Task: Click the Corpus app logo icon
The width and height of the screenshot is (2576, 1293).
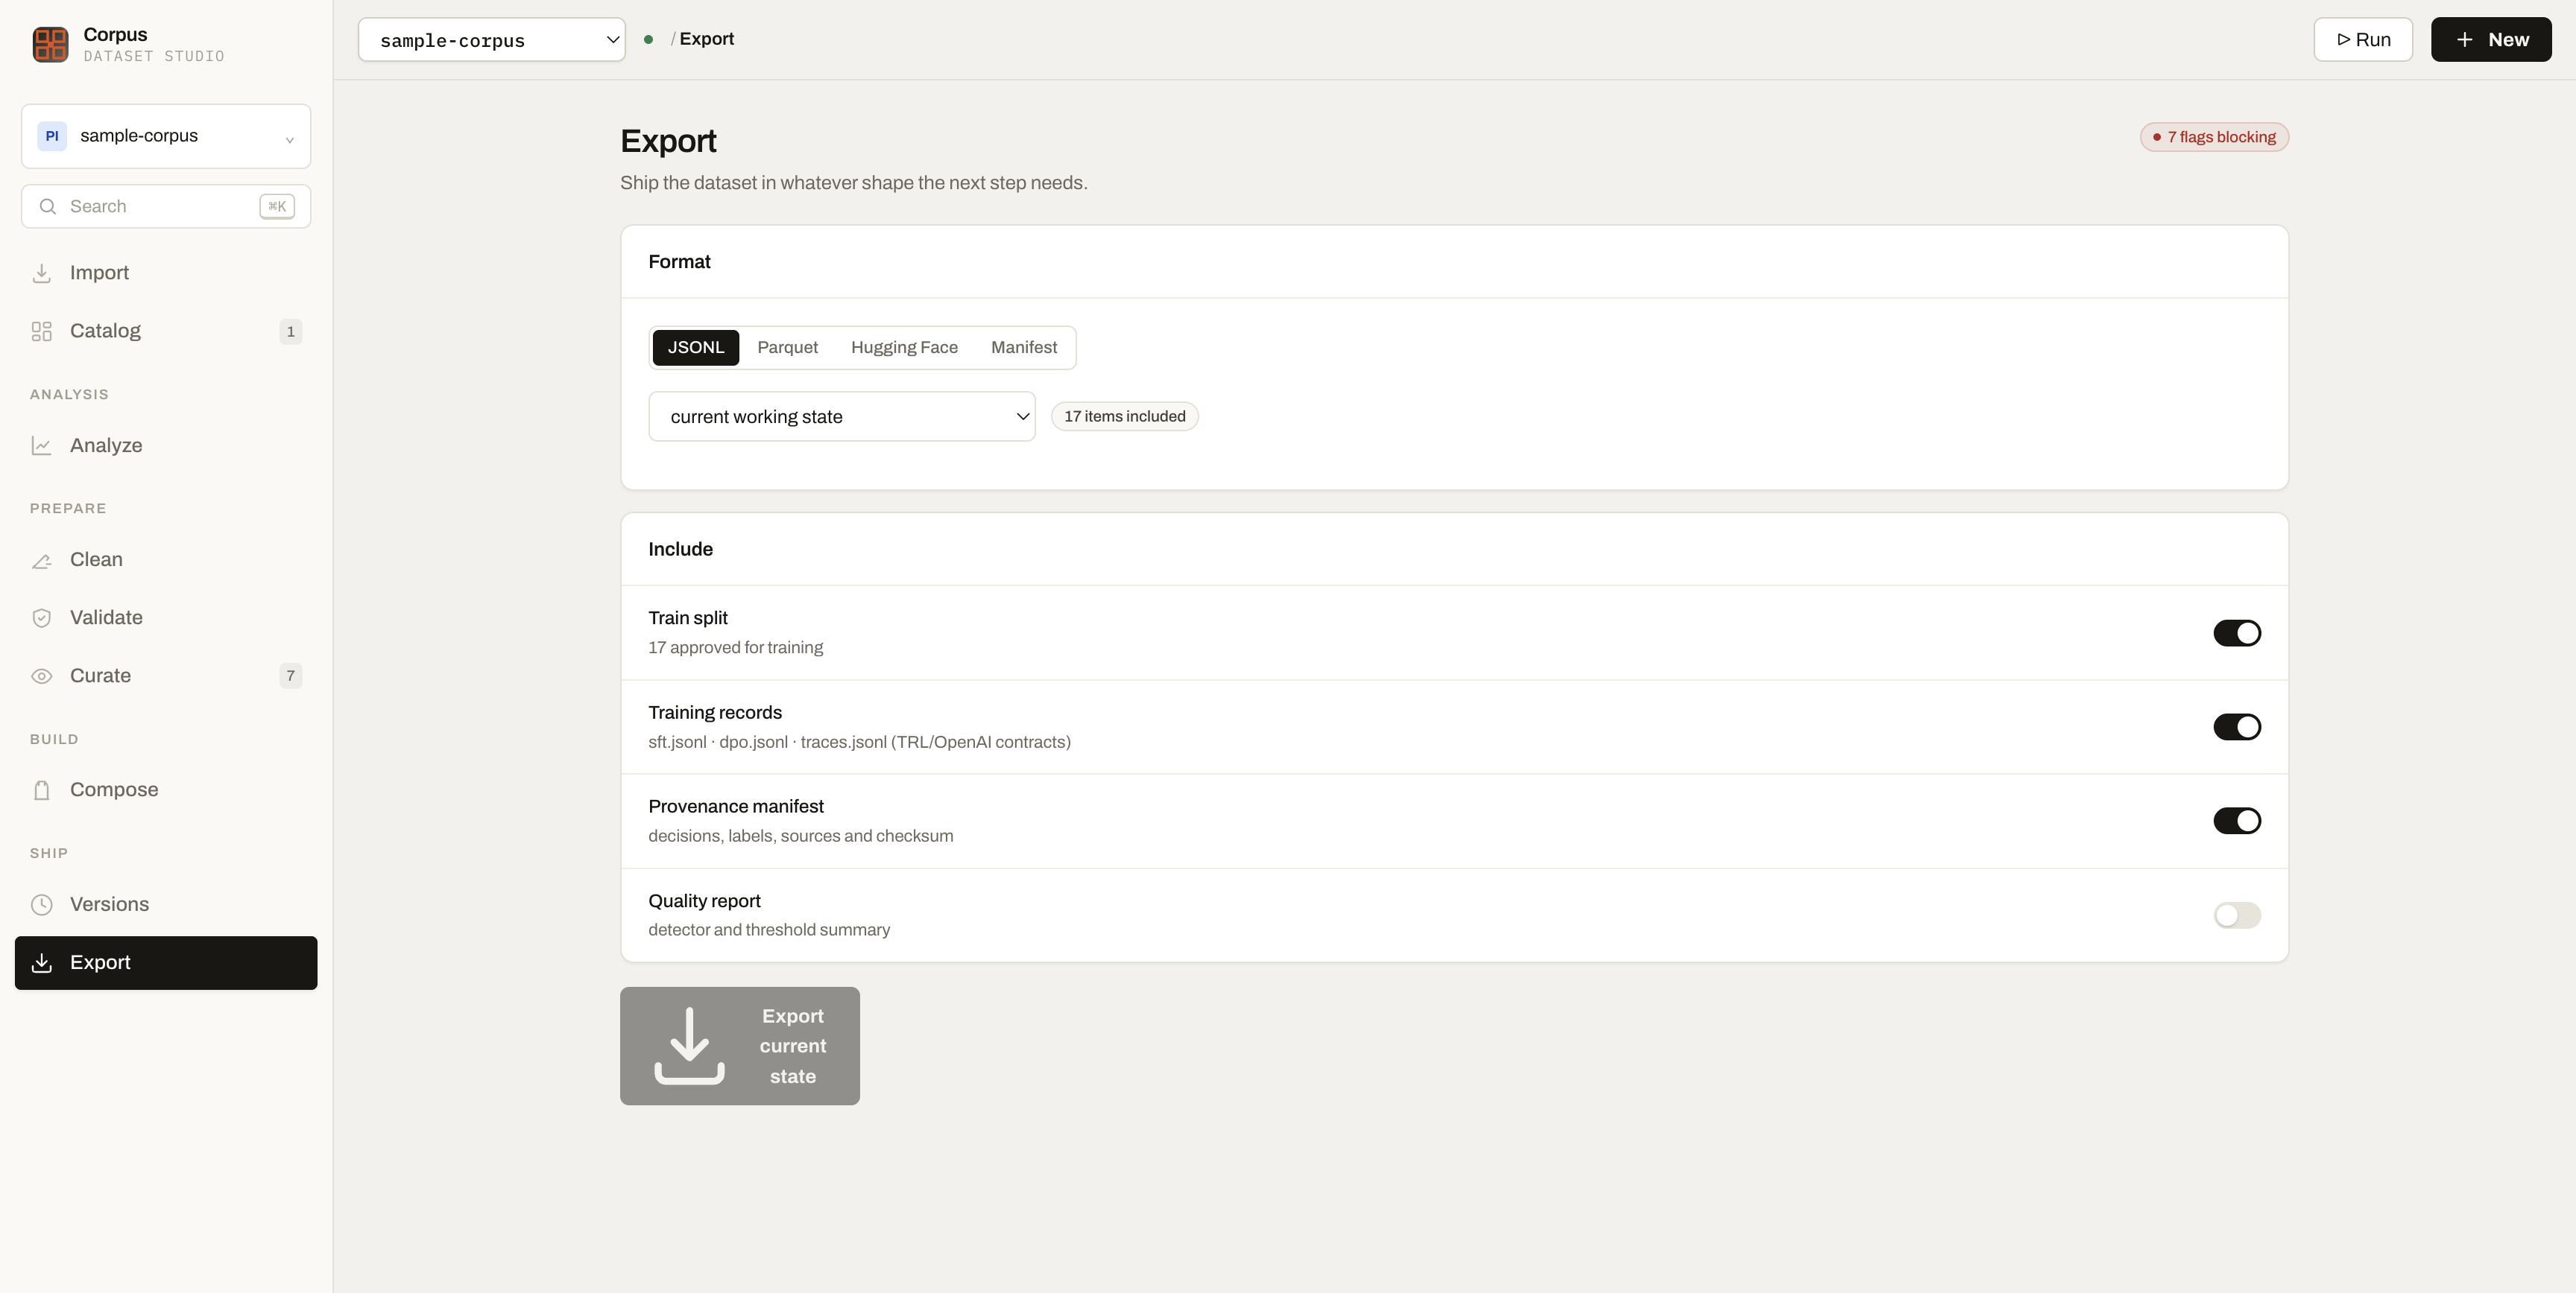Action: (x=50, y=44)
